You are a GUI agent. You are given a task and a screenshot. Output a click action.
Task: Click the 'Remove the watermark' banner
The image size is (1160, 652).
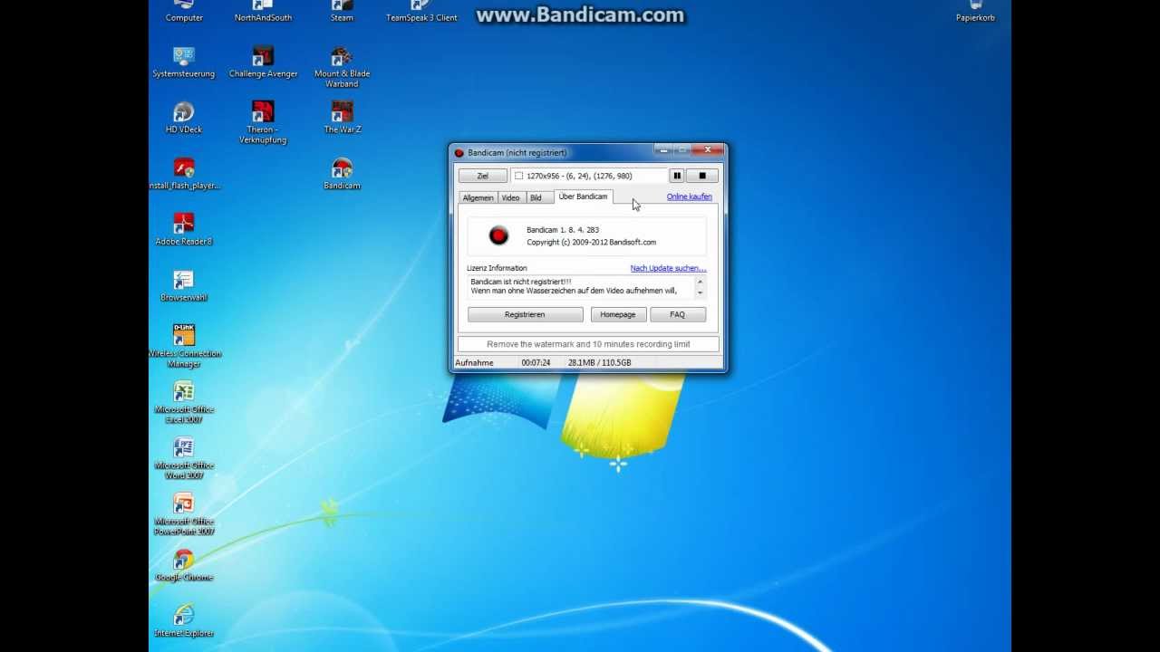point(588,344)
